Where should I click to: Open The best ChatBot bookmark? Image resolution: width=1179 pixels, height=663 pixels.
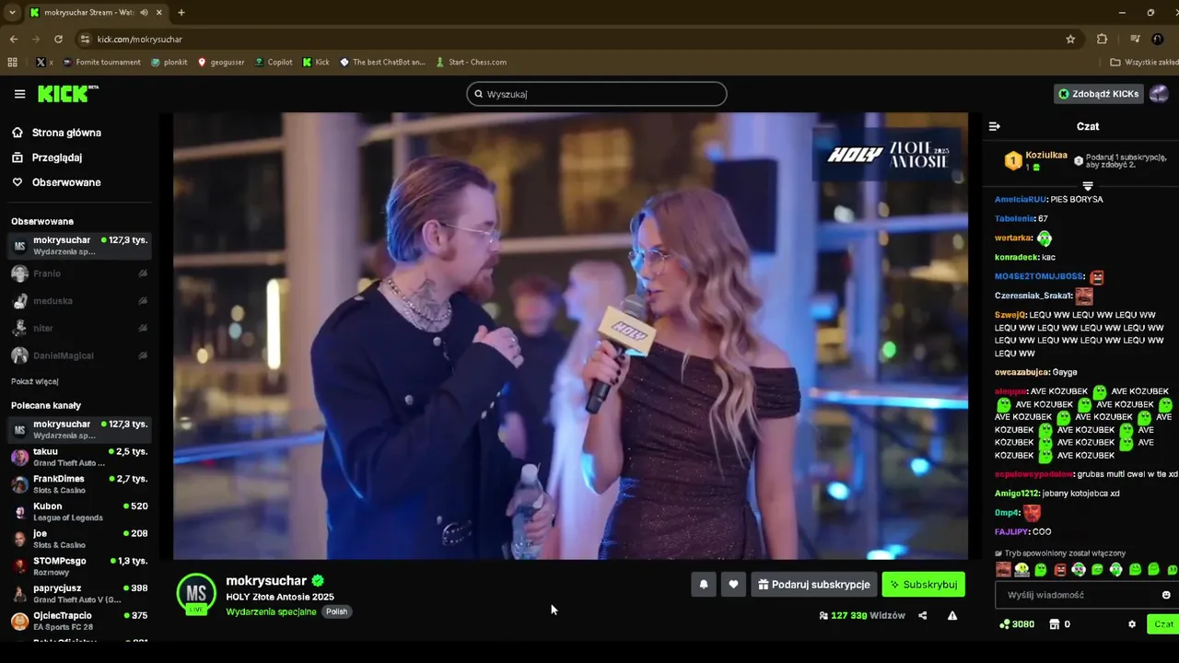[382, 63]
